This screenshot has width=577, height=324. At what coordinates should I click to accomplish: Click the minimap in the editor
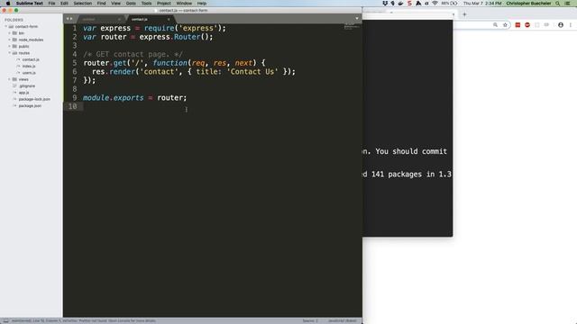pyautogui.click(x=352, y=26)
